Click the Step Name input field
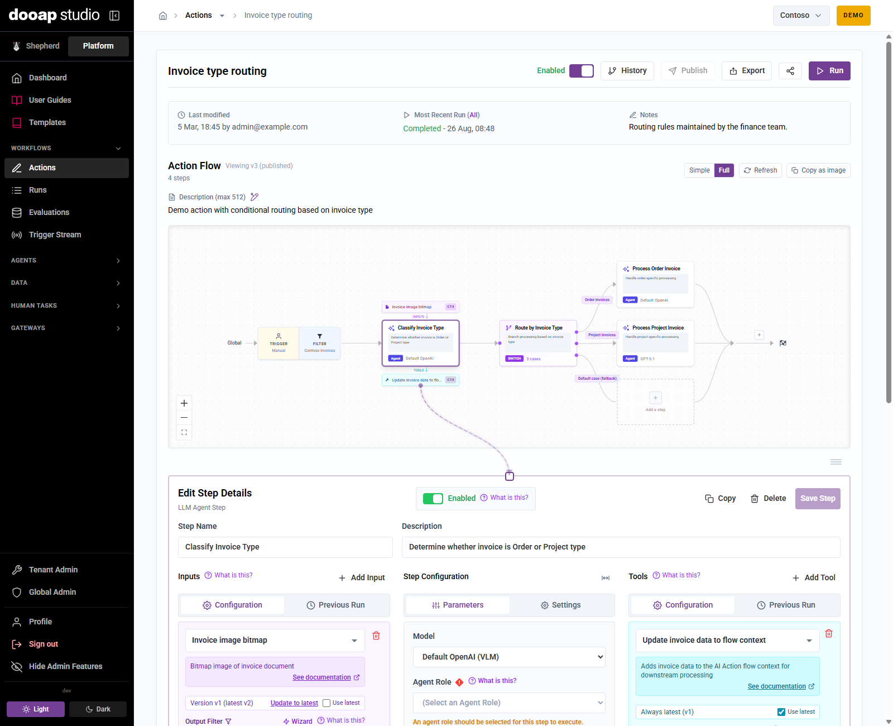This screenshot has width=893, height=726. (x=285, y=547)
